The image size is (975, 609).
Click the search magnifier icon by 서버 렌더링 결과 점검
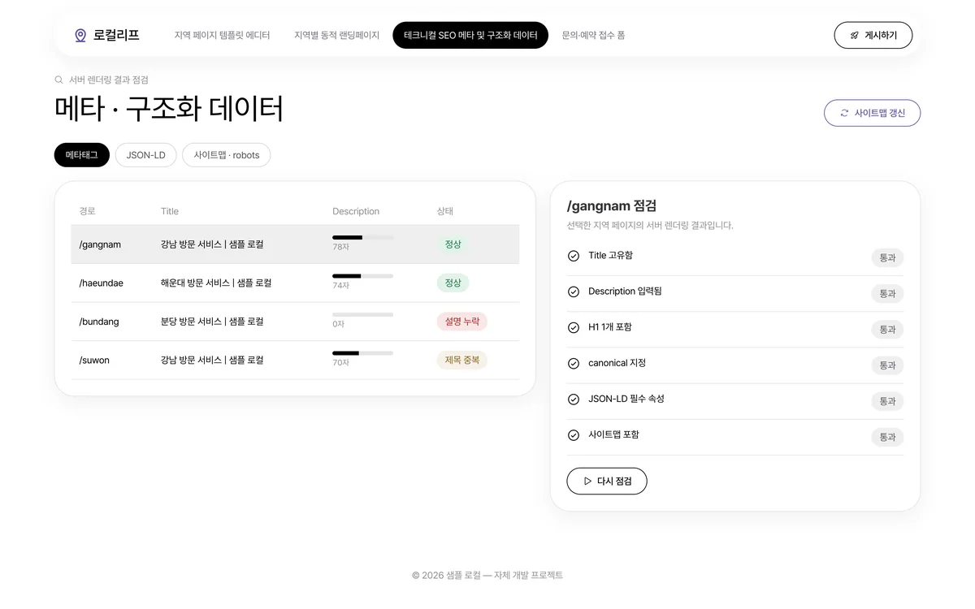[x=59, y=80]
